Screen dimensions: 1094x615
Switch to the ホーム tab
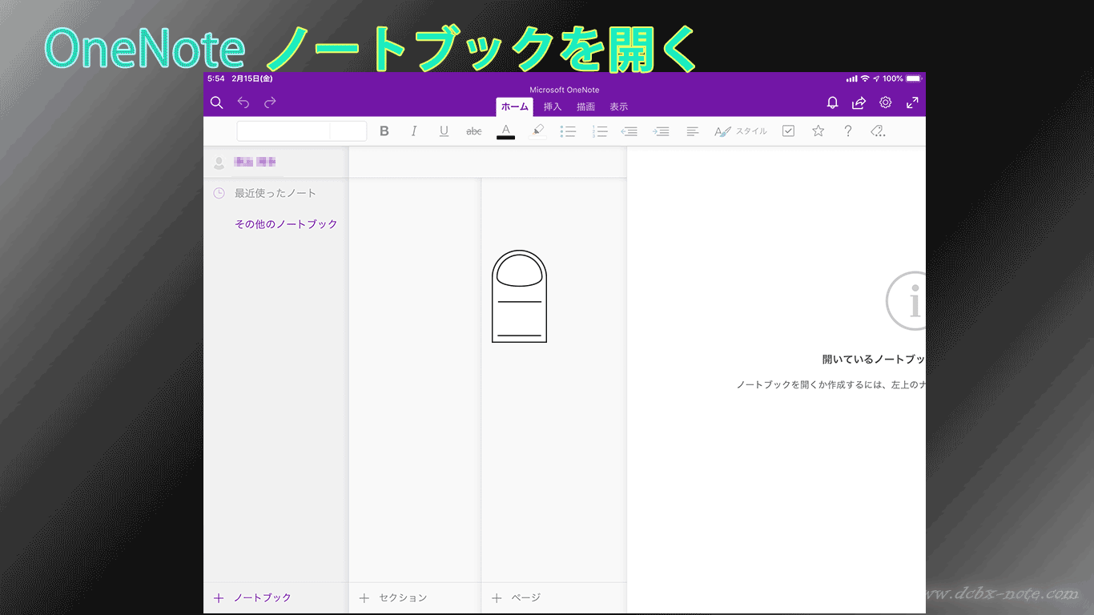pyautogui.click(x=514, y=107)
